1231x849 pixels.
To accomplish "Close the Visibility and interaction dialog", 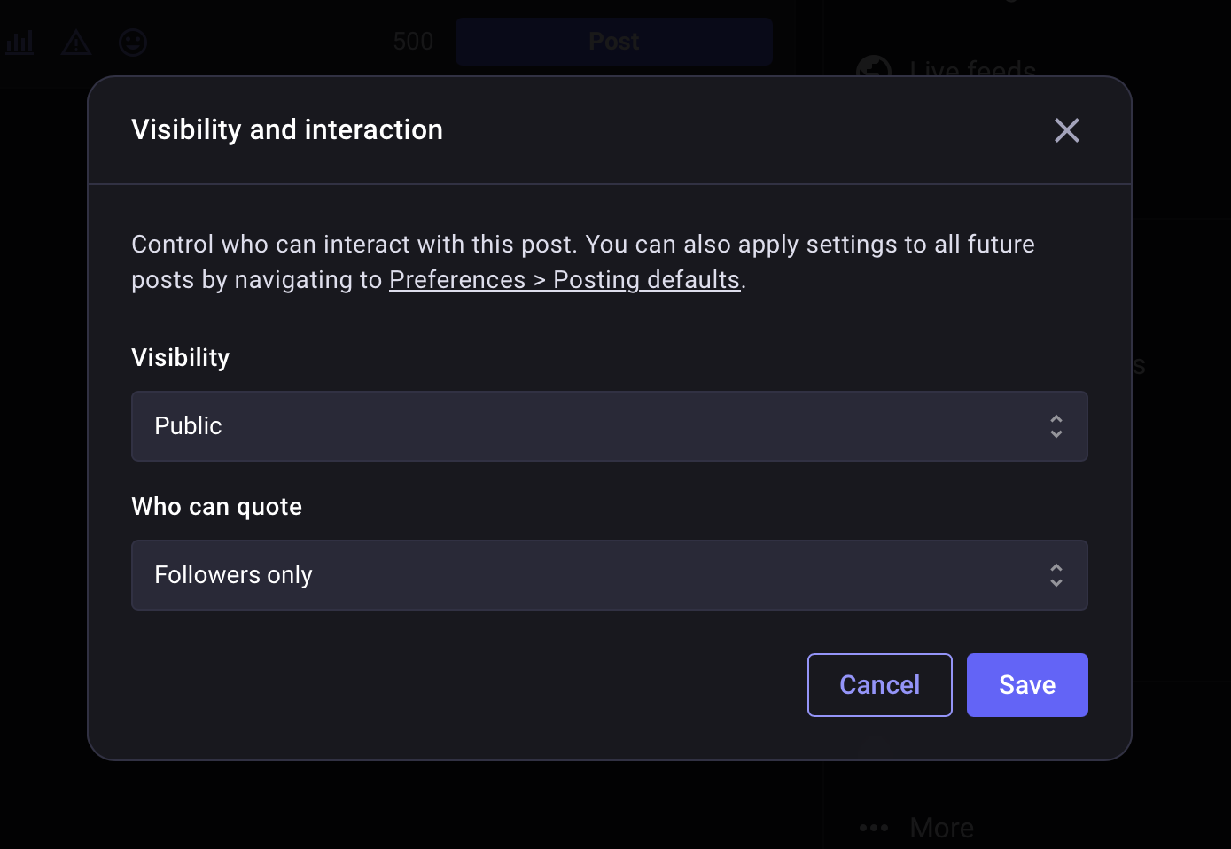I will (1066, 130).
